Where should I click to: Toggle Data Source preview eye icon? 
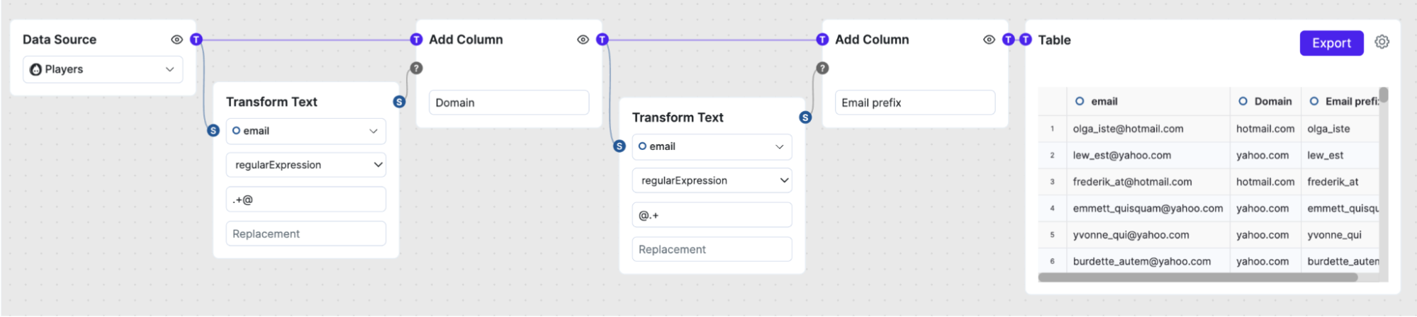click(177, 40)
